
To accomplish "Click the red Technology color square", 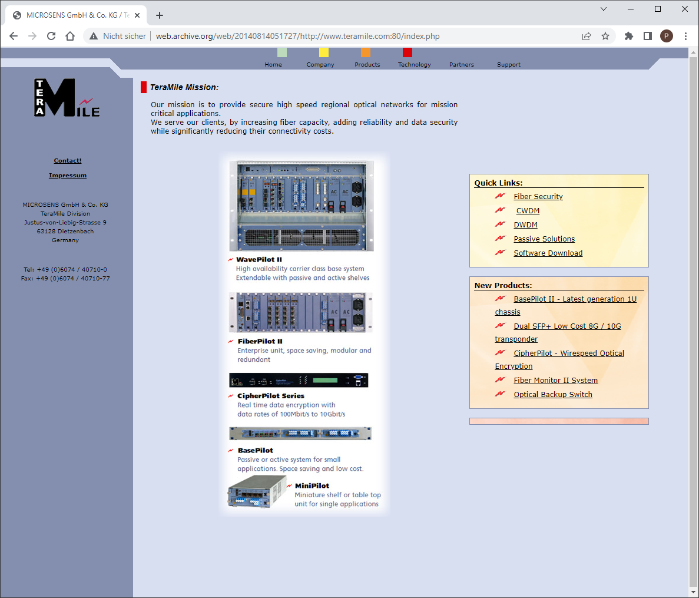I will pyautogui.click(x=407, y=53).
